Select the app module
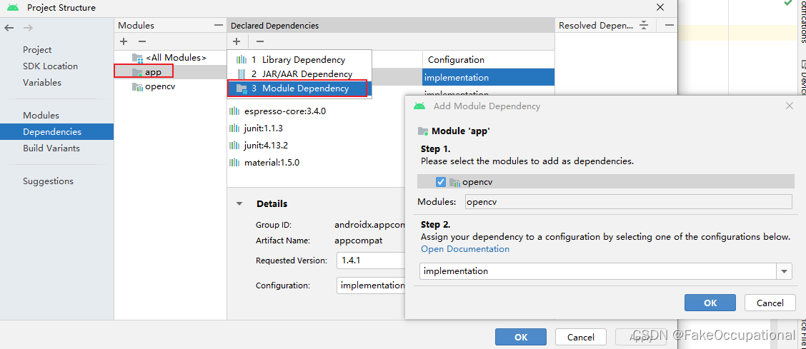806x349 pixels. click(x=170, y=72)
